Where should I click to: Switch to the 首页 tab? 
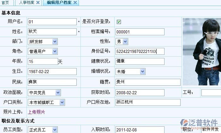pyautogui.click(x=5, y=3)
